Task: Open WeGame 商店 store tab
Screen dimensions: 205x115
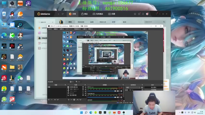Action: (85, 14)
